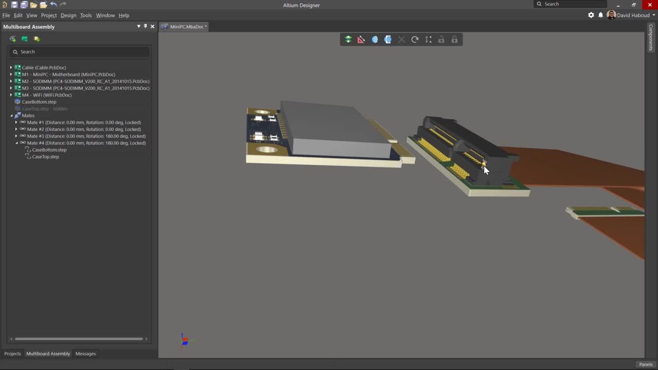This screenshot has height=370, width=658.
Task: Pin the Multiboard Assembly panel
Action: 145,26
